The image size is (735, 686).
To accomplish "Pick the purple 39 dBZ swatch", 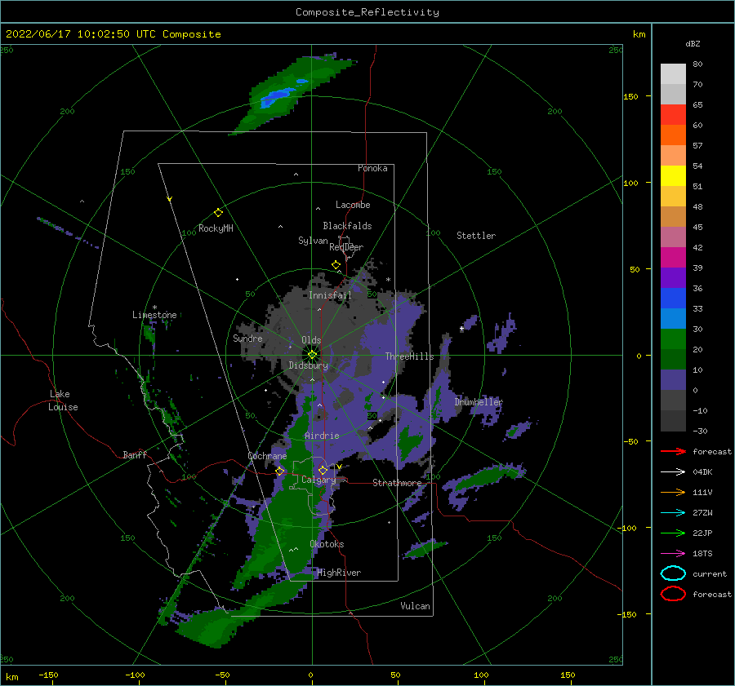I will click(673, 277).
